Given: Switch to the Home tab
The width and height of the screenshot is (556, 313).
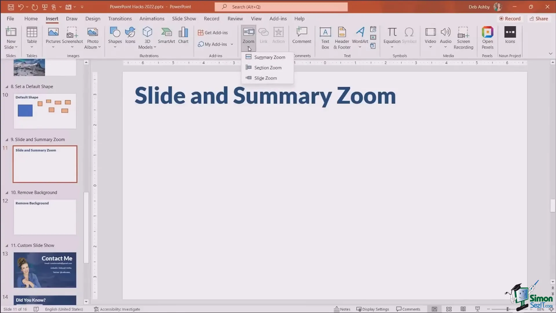Looking at the screenshot, I should (x=31, y=19).
